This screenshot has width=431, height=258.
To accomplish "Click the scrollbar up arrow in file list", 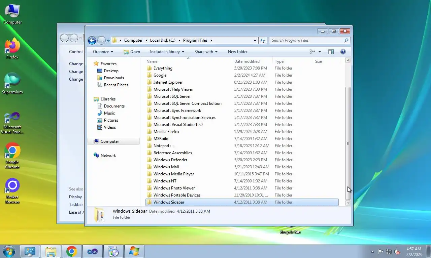I will point(348,60).
